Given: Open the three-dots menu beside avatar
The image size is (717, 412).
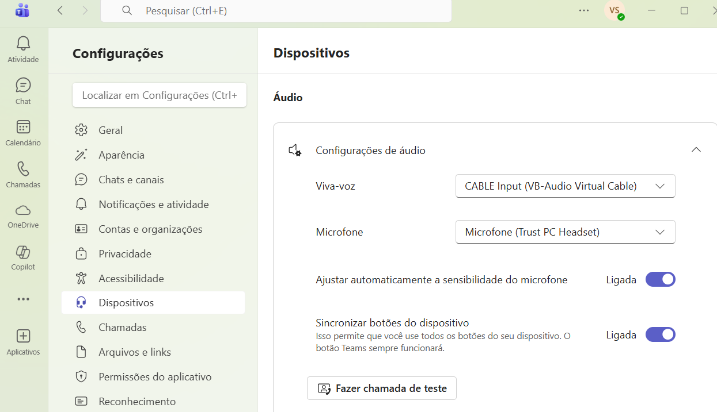Looking at the screenshot, I should tap(584, 10).
